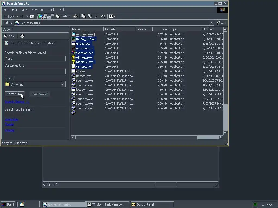Select the spuninst.exe row dated 10/13/2005
The width and height of the screenshot is (278, 208).
(147, 80)
